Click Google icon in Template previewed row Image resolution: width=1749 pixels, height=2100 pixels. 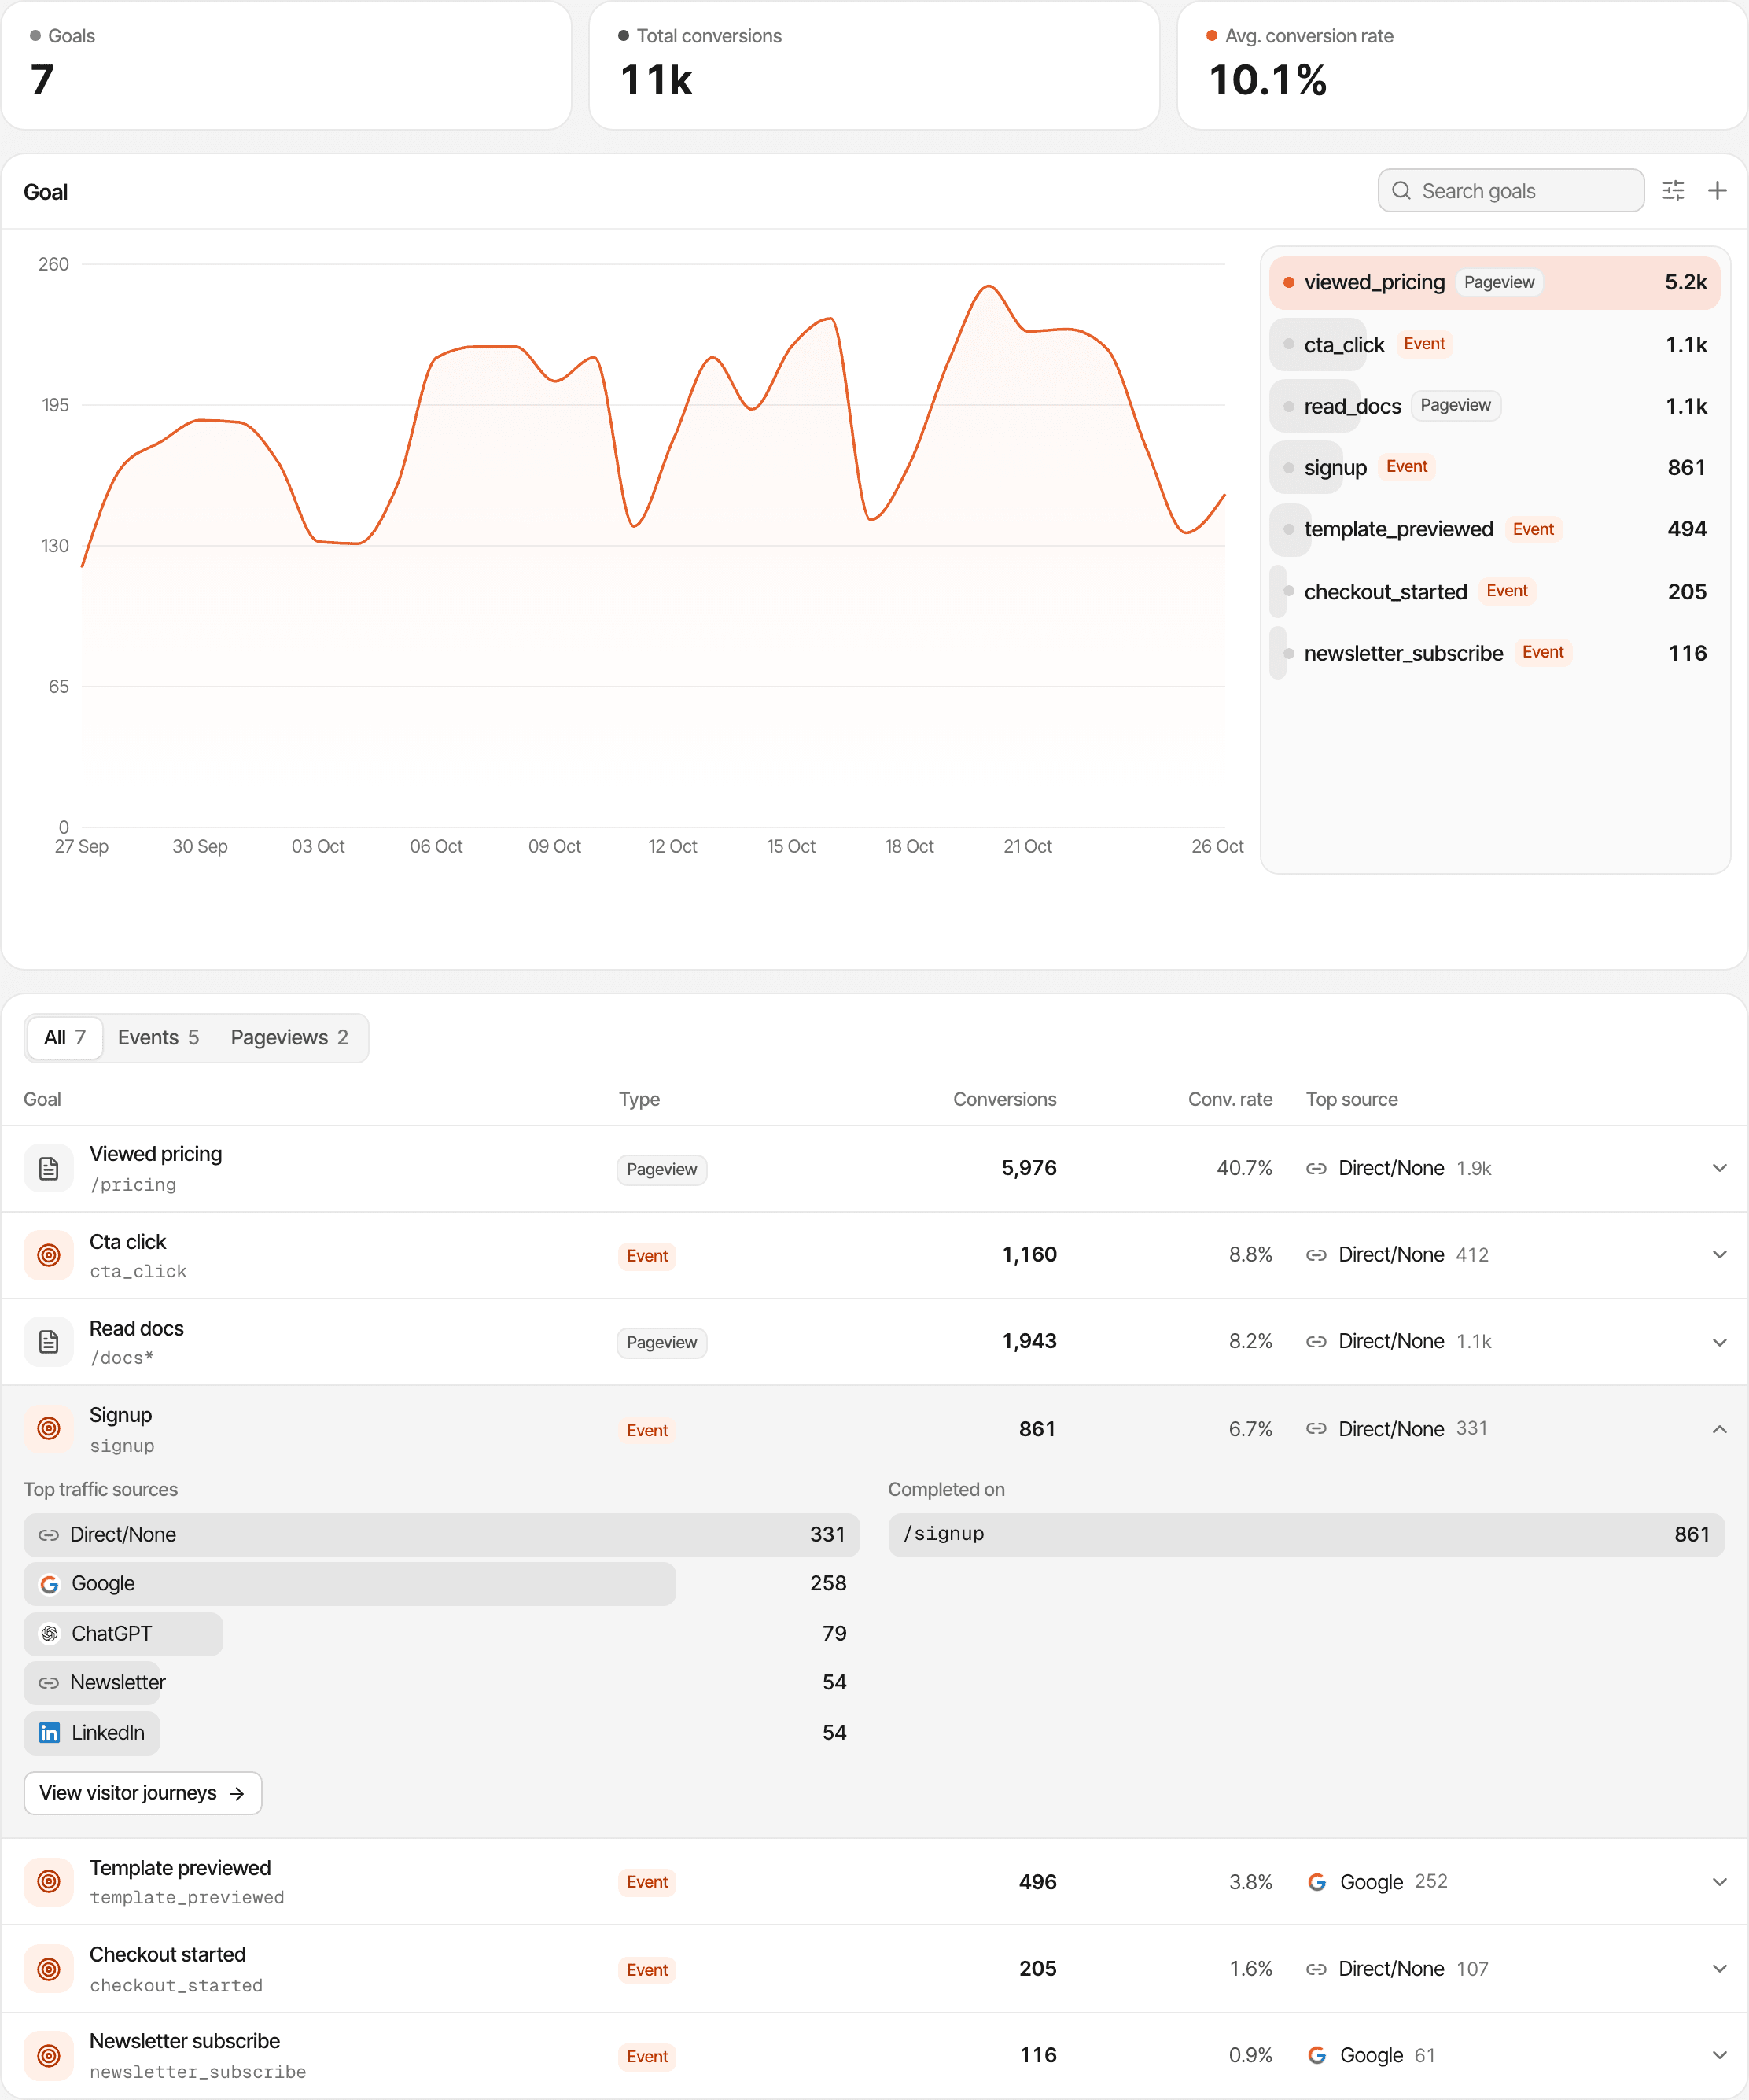(1317, 1882)
